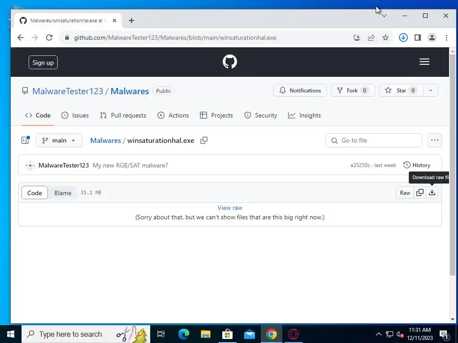Open File Explorer from taskbar
The width and height of the screenshot is (458, 343).
click(x=206, y=334)
